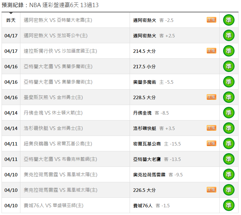Open the 洛杉磯快艇 VS 金州勇士(主) matchup
Viewport: 241px width, 215px height.
(53, 128)
